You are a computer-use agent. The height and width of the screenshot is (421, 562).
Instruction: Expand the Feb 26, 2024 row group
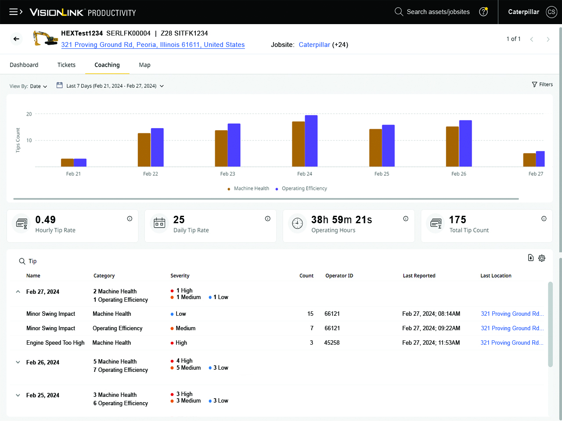click(x=18, y=362)
